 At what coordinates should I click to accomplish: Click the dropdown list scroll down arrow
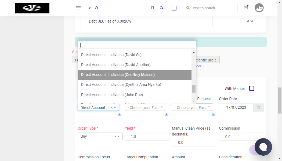click(x=194, y=101)
